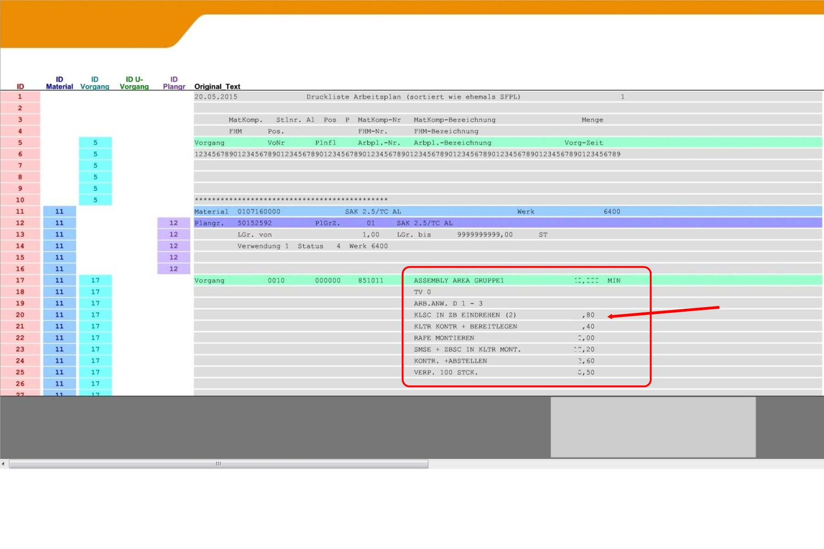
Task: Click ASSEMBLY AREA GRUPPE1 text
Action: tap(459, 280)
